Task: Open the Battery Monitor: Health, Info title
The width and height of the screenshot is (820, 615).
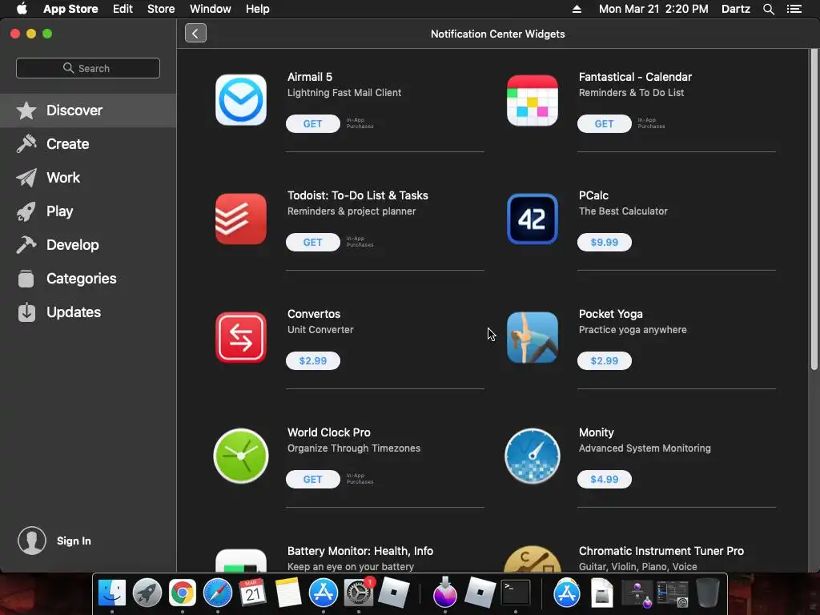Action: point(360,551)
